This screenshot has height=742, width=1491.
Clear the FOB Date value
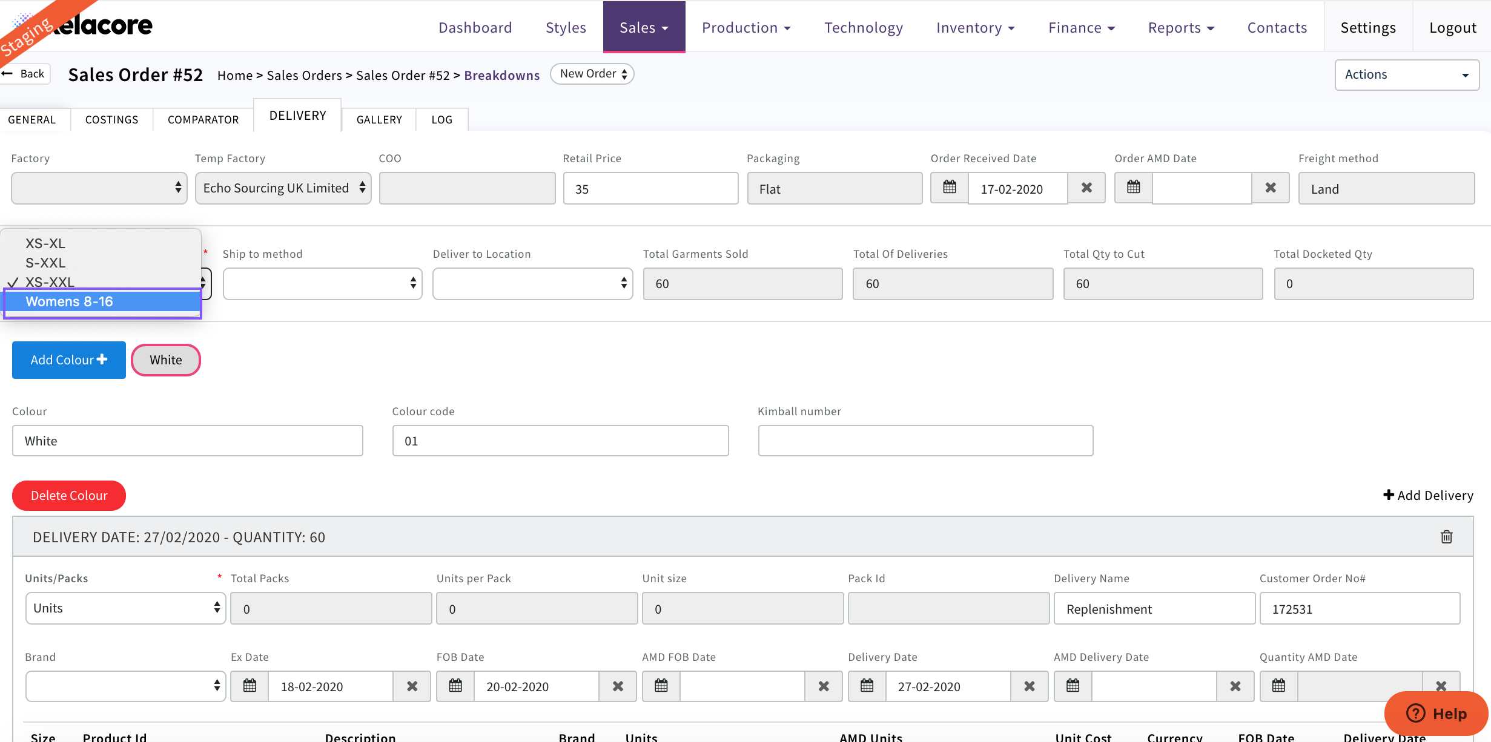click(618, 686)
